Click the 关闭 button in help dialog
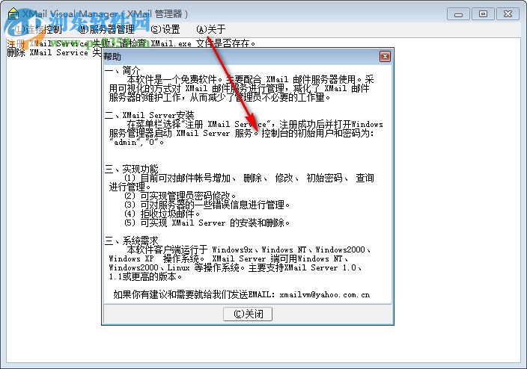Screen dimensions: 527x369 pos(248,314)
